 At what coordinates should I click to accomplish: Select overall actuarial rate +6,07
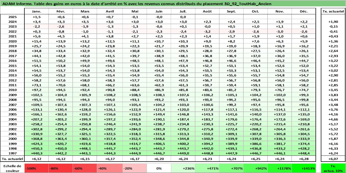[333, 159]
